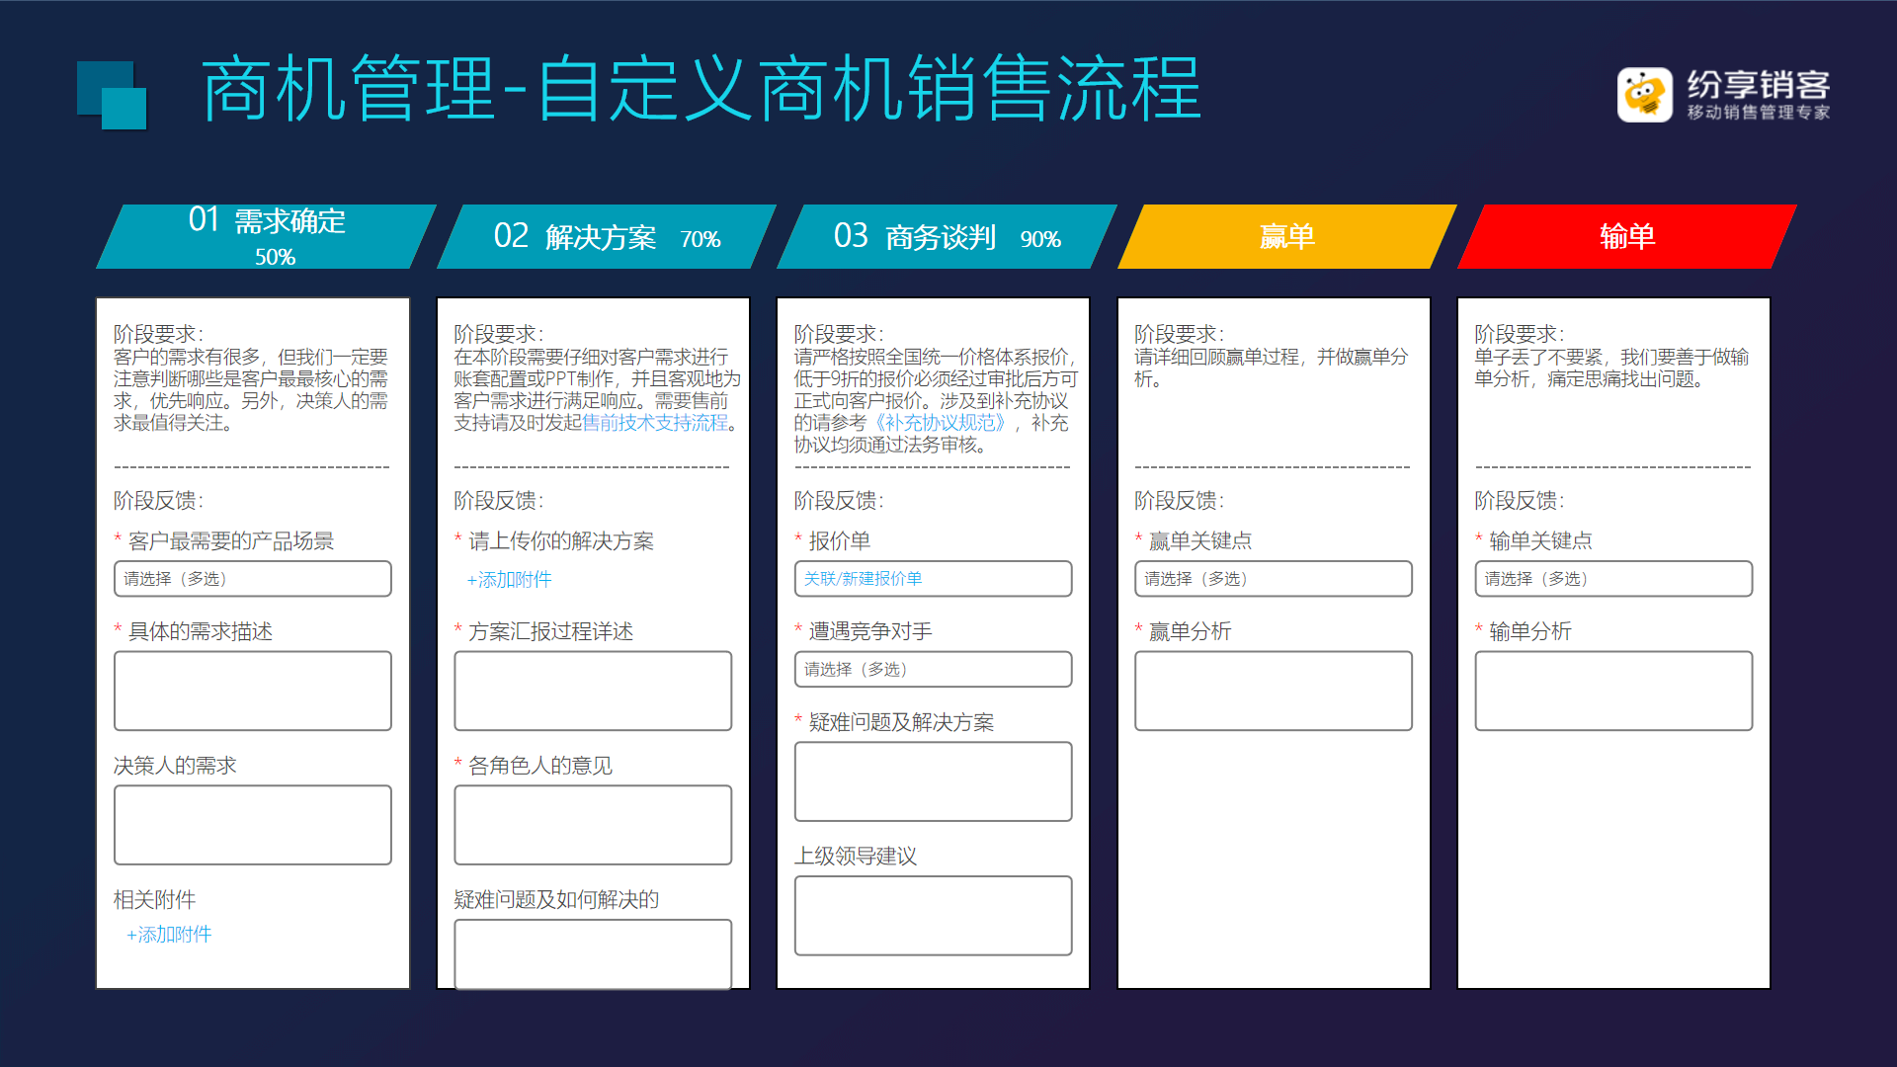The width and height of the screenshot is (1897, 1067).
Task: Open the 遭遇竞争对手 multi-select dropdown
Action: (933, 670)
